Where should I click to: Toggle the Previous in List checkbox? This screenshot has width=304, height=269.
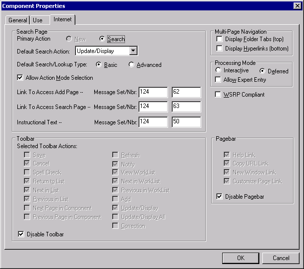(x=27, y=199)
